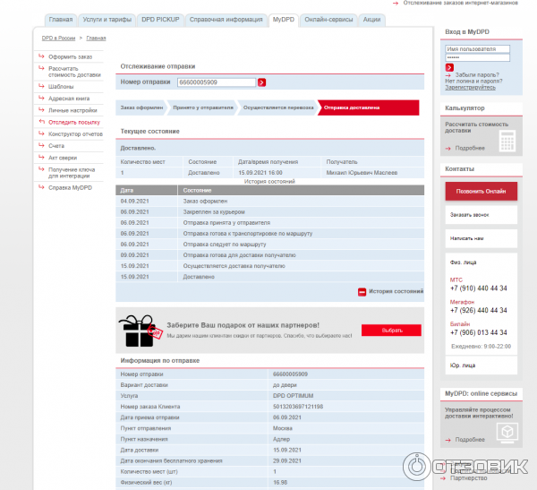Click the gift box icon in partner banner
Image resolution: width=537 pixels, height=490 pixels.
tap(140, 331)
